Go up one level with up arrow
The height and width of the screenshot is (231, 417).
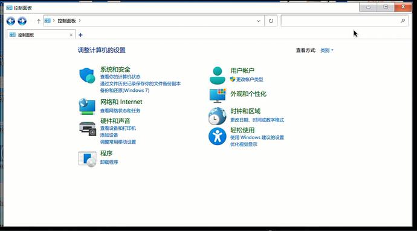[x=39, y=21]
